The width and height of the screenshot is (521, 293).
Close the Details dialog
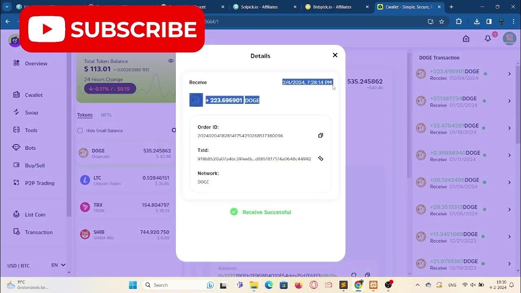pos(335,55)
